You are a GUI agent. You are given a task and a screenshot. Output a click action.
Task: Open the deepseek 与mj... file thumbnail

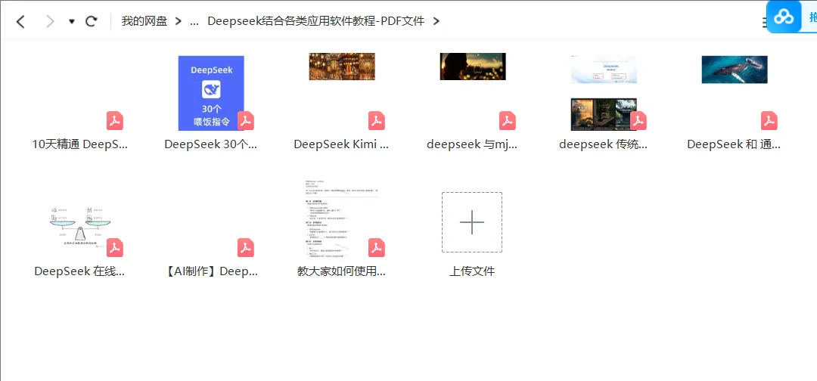[x=473, y=67]
